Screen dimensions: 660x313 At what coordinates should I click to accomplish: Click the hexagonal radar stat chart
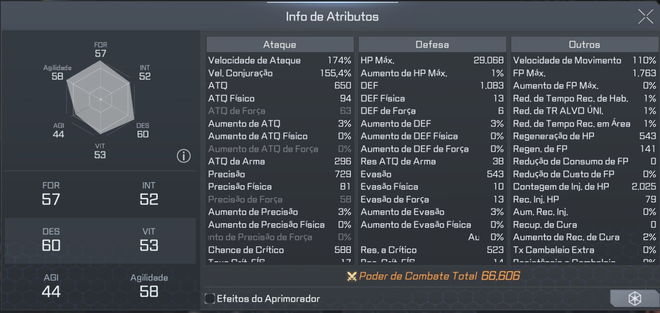pyautogui.click(x=100, y=99)
